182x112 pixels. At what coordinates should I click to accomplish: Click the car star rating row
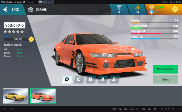(x=14, y=31)
